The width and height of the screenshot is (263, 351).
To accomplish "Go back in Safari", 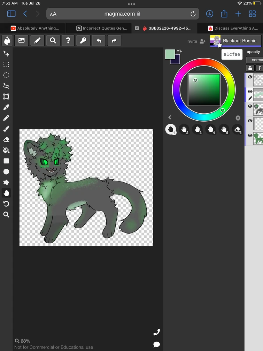I will [25, 14].
